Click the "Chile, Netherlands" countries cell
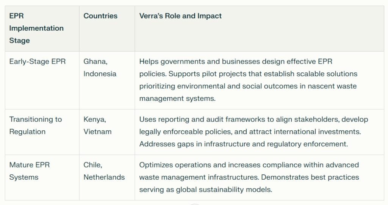Image resolution: width=388 pixels, height=205 pixels. point(104,171)
